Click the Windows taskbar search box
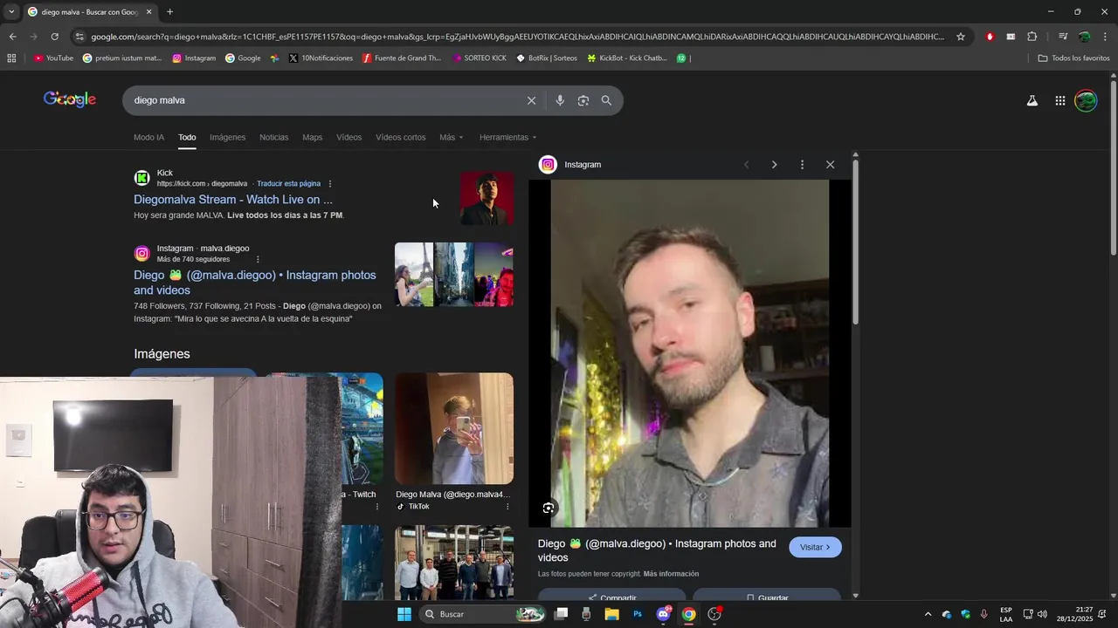Screen dimensions: 1118x628 tap(482, 614)
